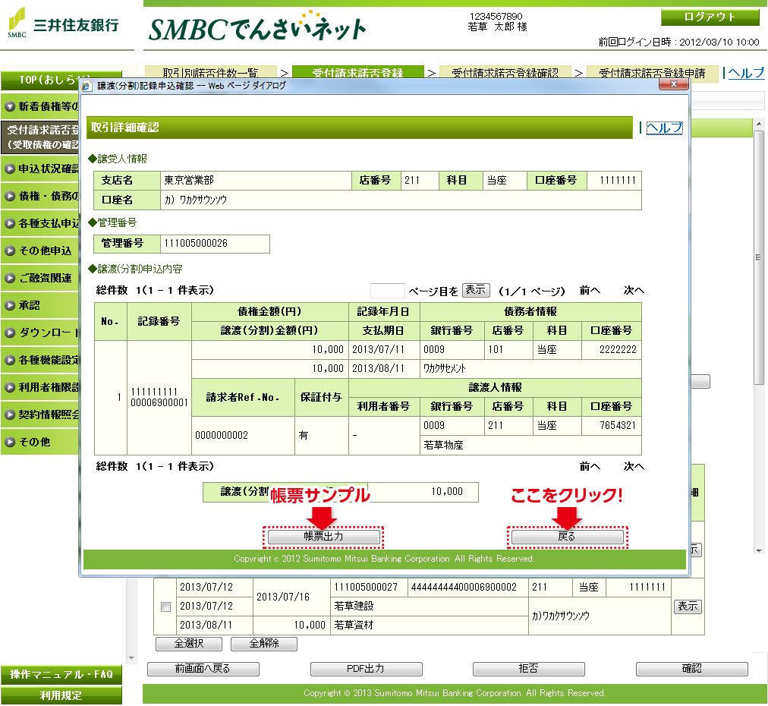Expand the 利用者権限 sidebar arrow icon
768x706 pixels.
pyautogui.click(x=10, y=387)
